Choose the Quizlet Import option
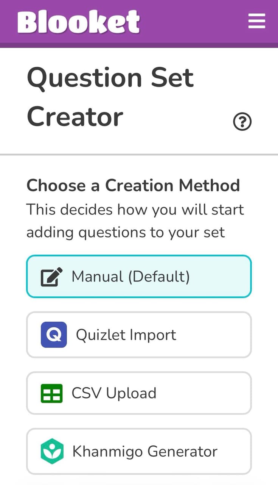Image resolution: width=278 pixels, height=485 pixels. click(x=139, y=335)
